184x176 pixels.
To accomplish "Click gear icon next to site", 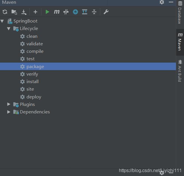I will point(22,89).
